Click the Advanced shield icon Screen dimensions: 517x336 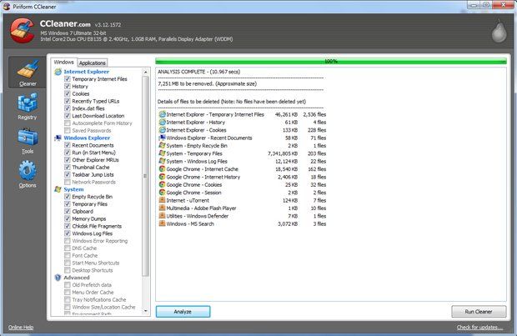tap(58, 278)
